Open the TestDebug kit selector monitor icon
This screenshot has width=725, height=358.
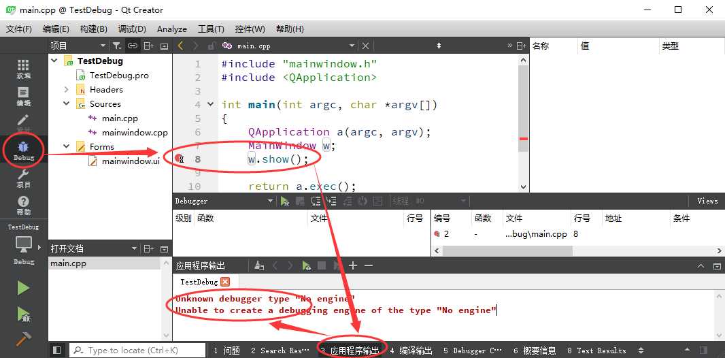point(24,243)
